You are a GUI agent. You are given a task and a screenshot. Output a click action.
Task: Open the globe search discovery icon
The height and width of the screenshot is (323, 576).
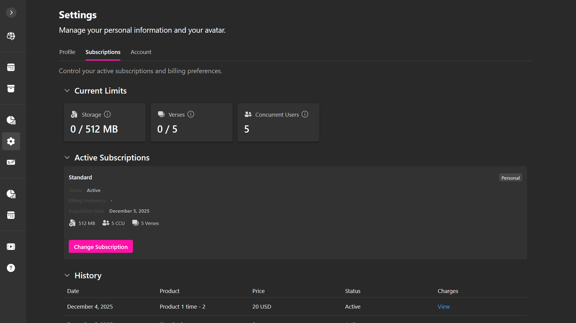(x=11, y=36)
